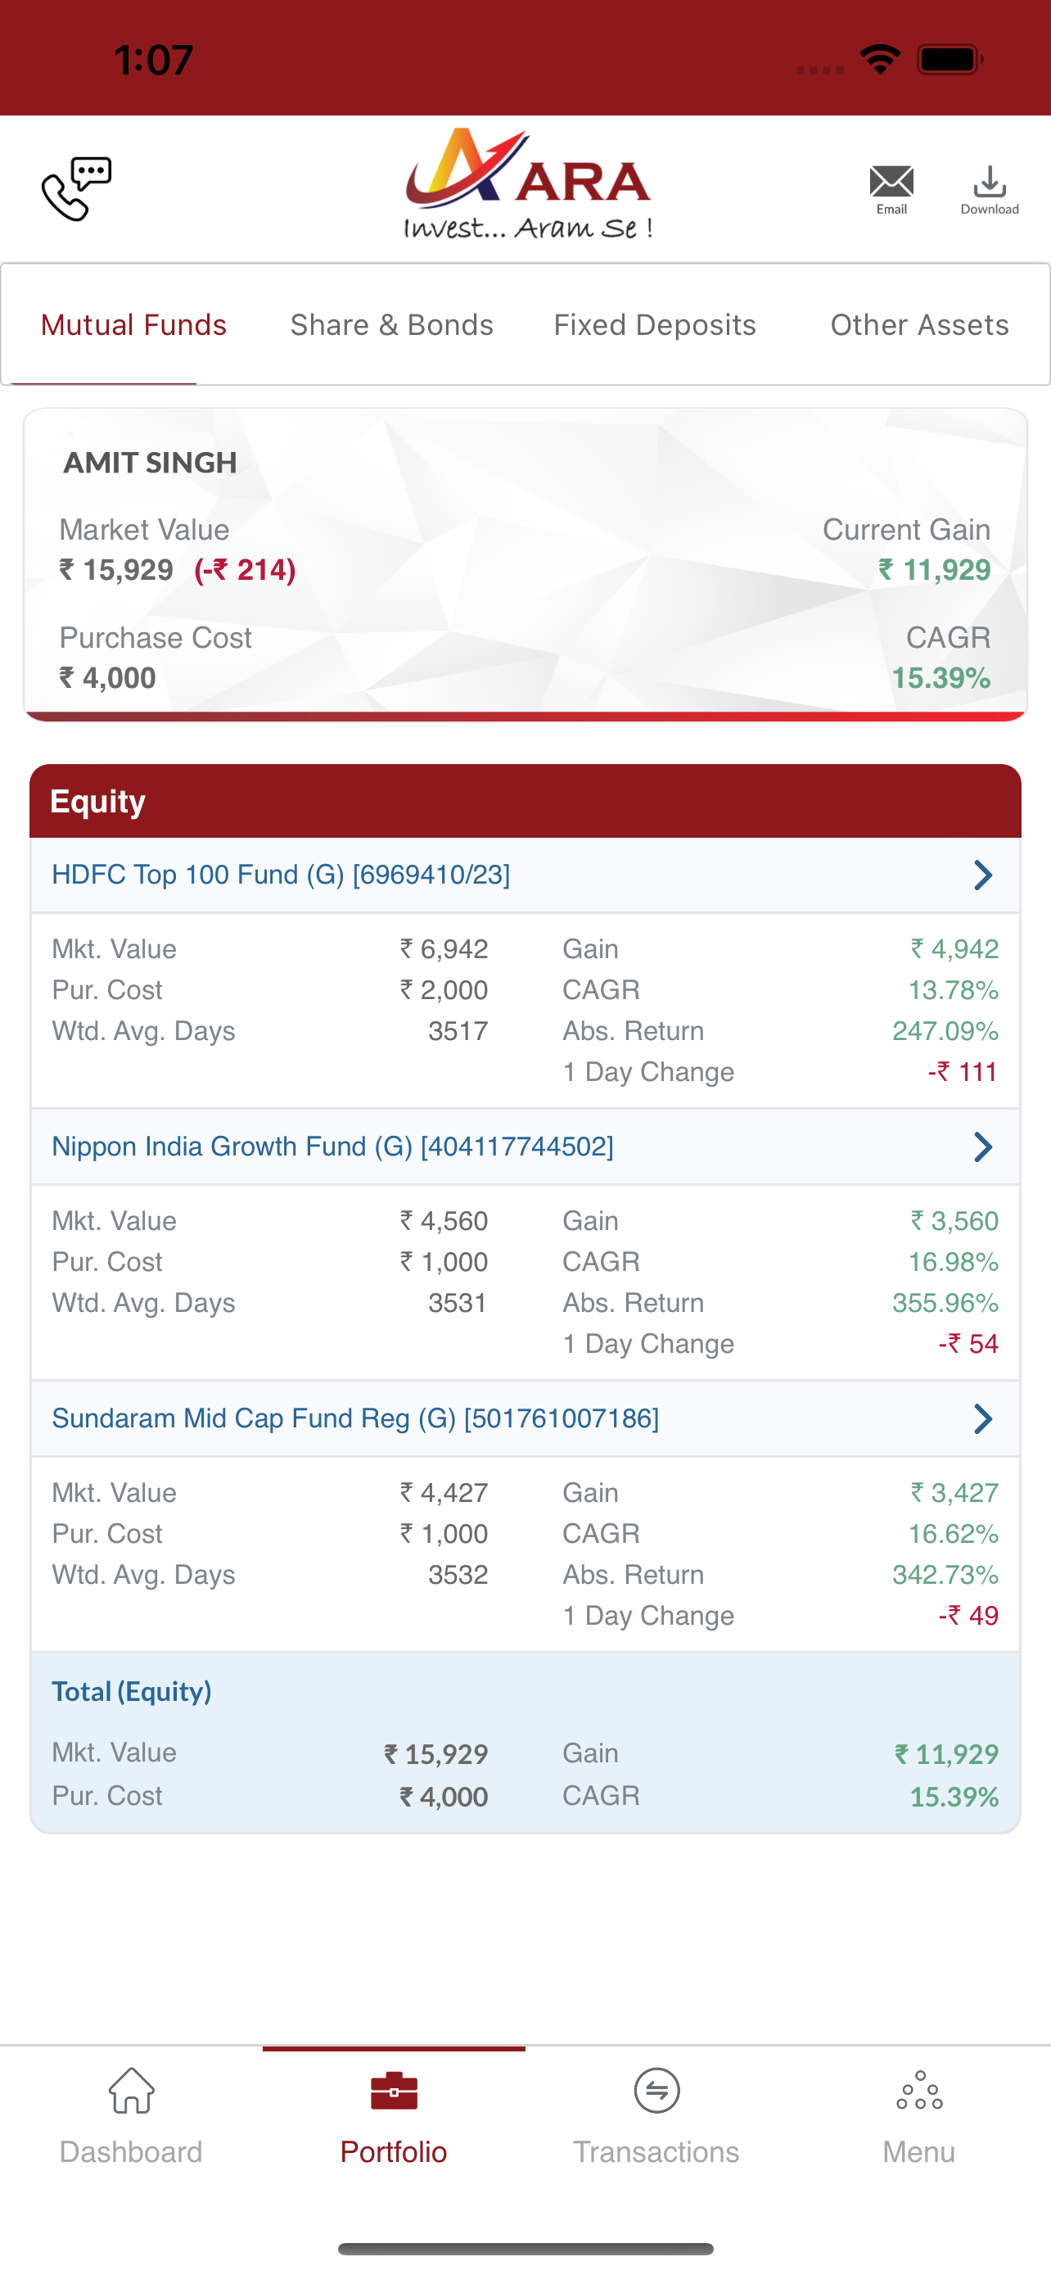
Task: Tap Nippon CAGR 16.98%
Action: coord(953,1262)
